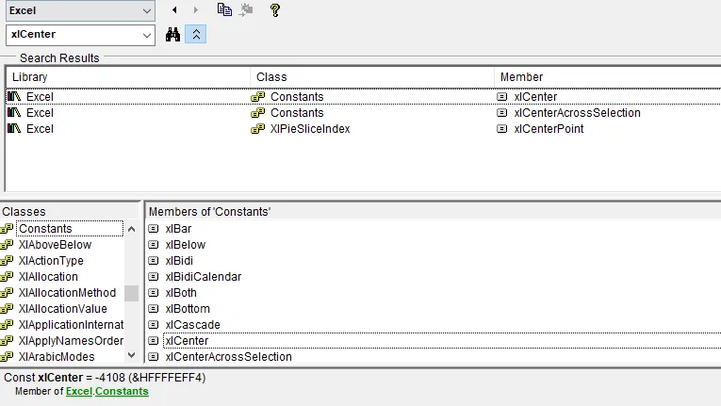Click the Classes list header
The width and height of the screenshot is (721, 406).
[x=24, y=212]
